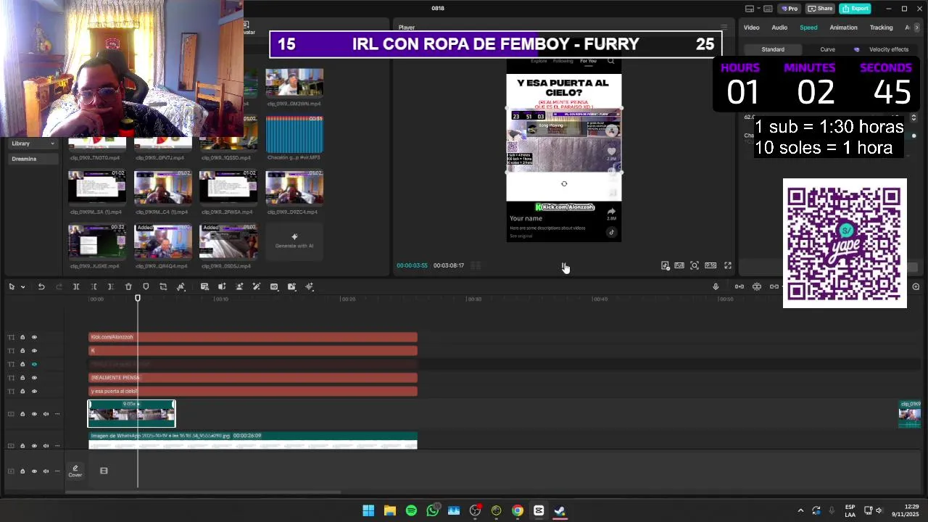928x522 pixels.
Task: Delete the selected clip with trash icon
Action: click(128, 287)
